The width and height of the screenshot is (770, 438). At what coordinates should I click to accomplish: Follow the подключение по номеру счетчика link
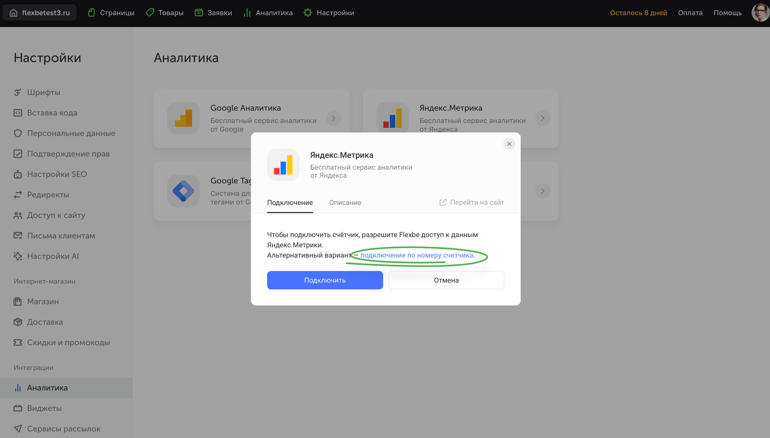417,255
